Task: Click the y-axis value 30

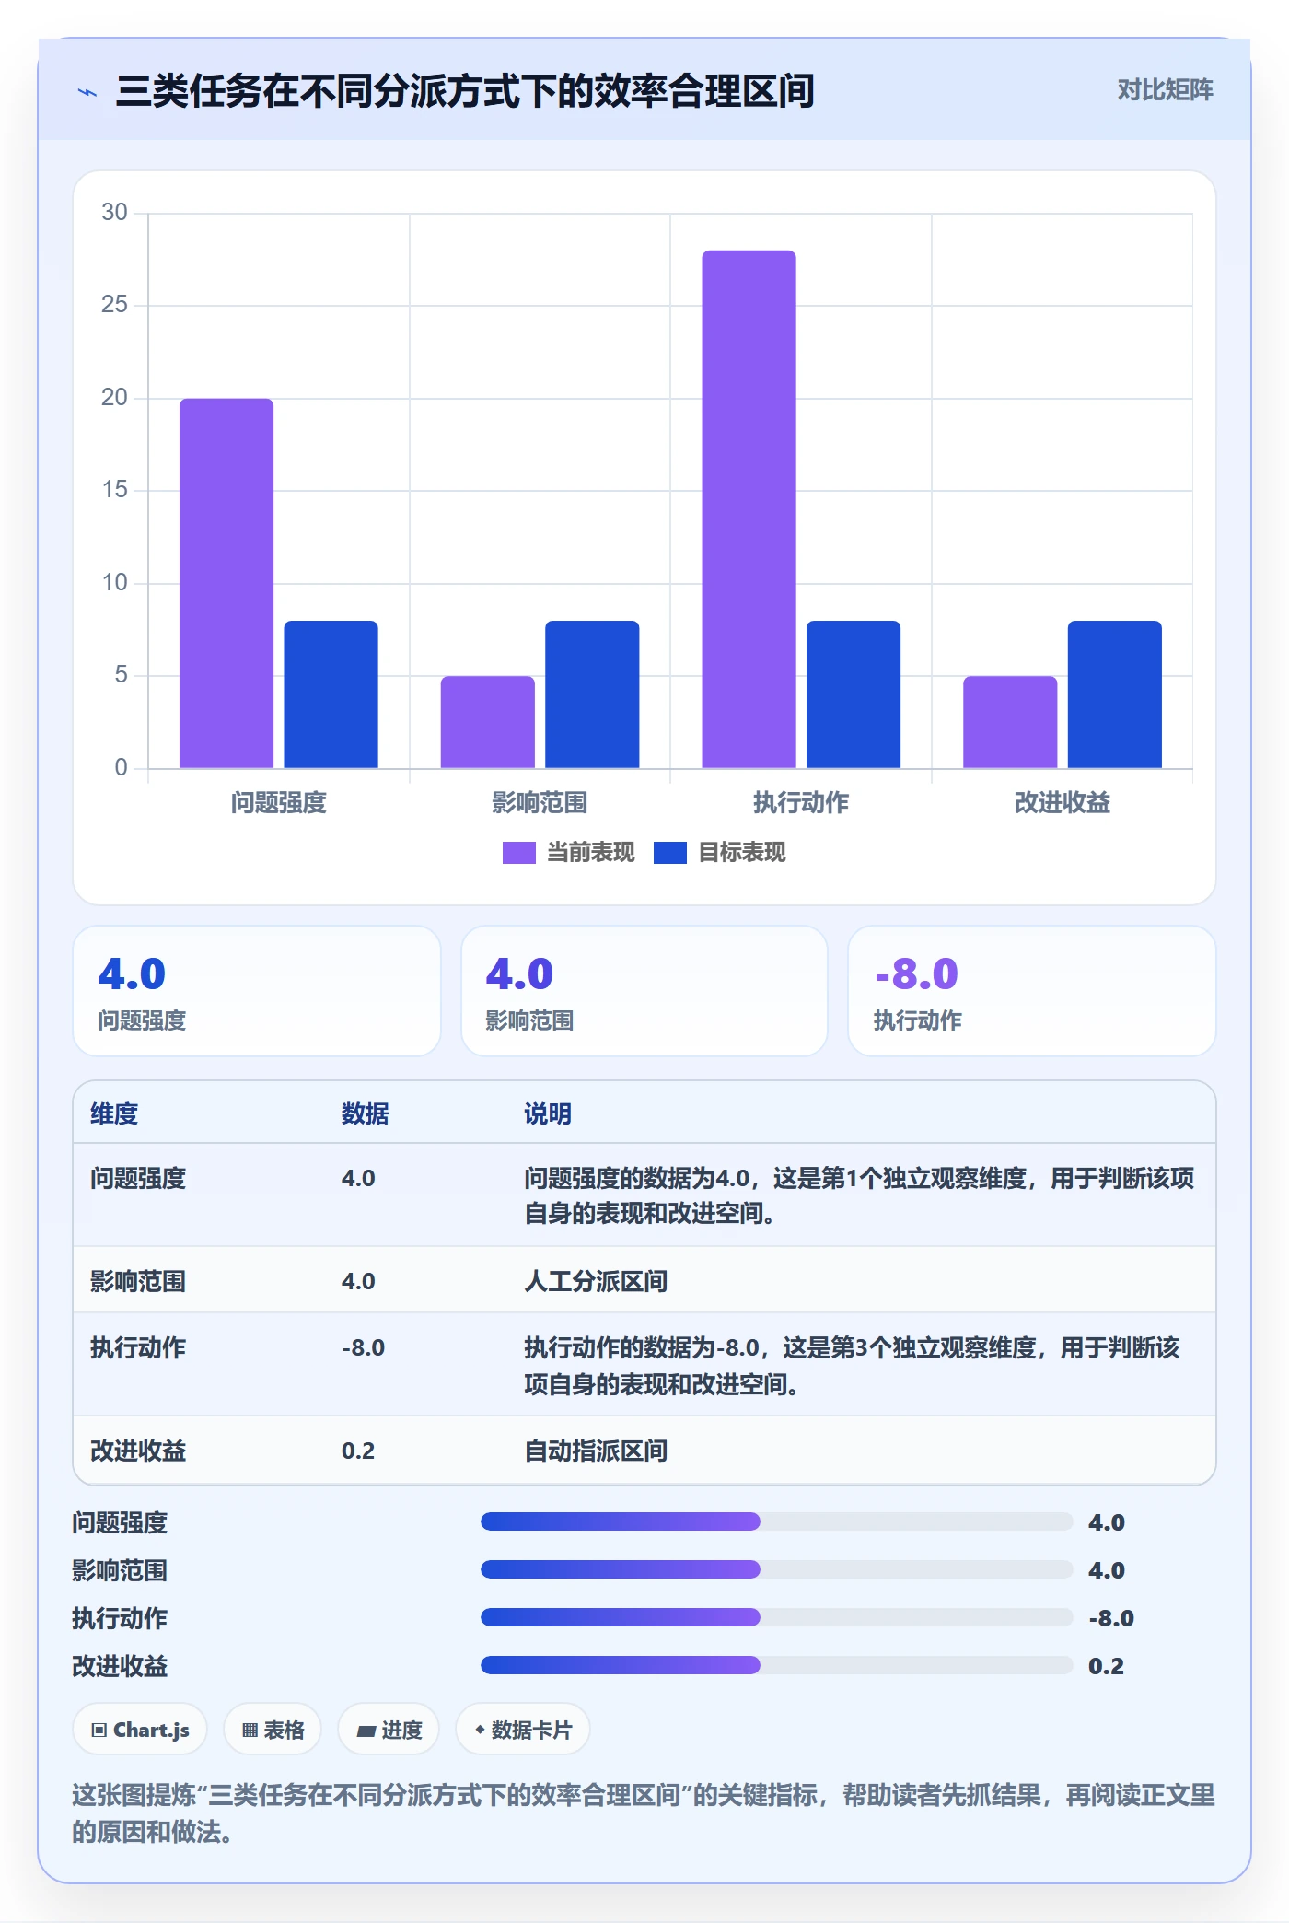Action: [114, 212]
